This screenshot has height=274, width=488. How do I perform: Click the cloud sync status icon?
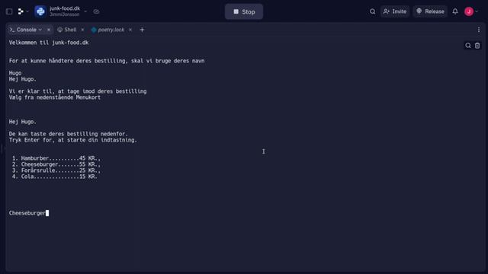click(x=97, y=11)
